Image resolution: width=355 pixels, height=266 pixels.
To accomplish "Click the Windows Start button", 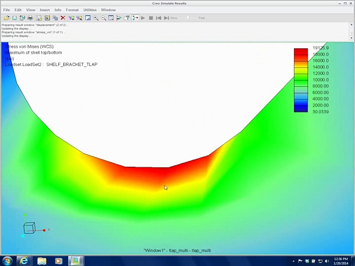I will point(7,260).
